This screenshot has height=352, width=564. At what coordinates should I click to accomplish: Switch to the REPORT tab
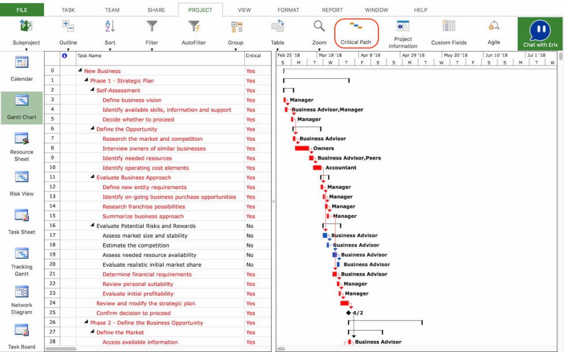332,9
